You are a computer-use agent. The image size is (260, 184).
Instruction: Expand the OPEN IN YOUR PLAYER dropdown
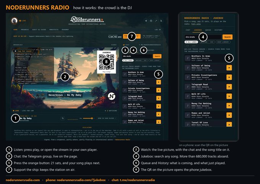pyautogui.click(x=107, y=118)
